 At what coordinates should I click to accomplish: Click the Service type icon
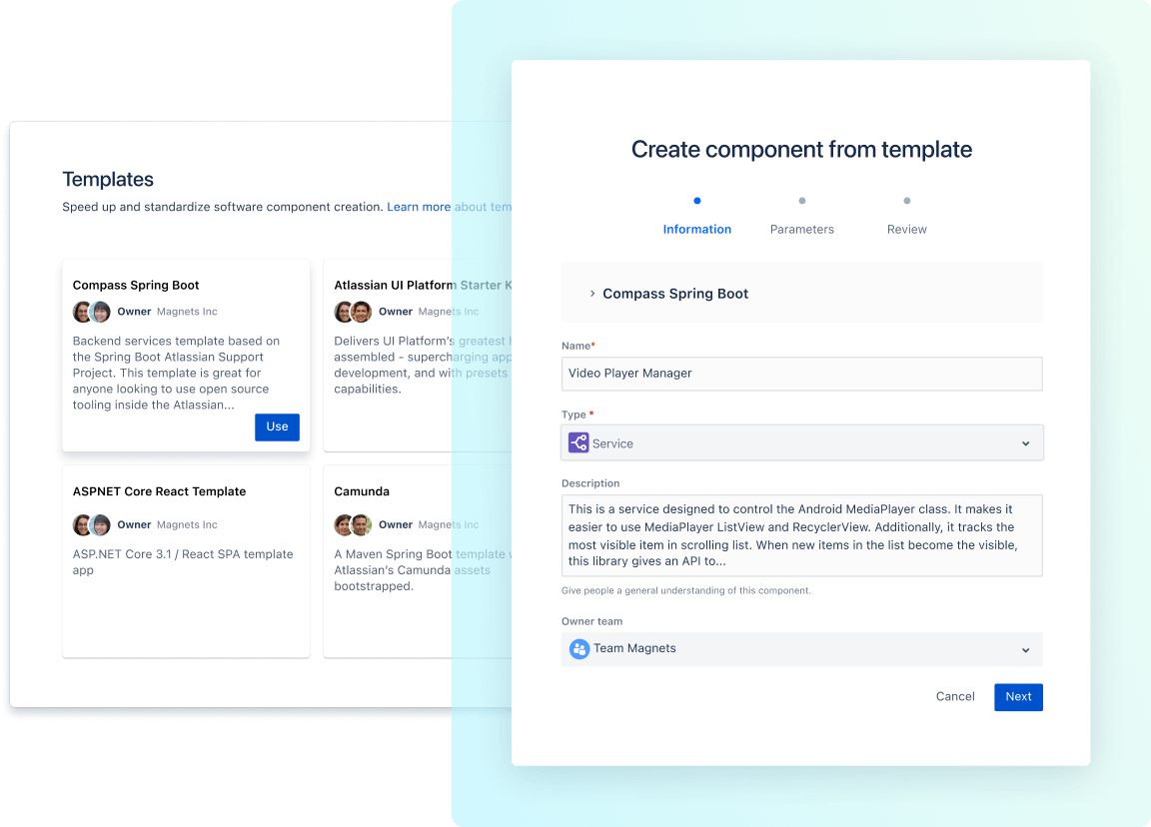[x=577, y=441]
